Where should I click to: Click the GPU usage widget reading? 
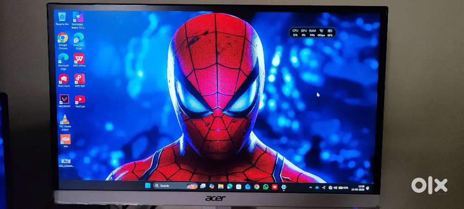click(303, 33)
